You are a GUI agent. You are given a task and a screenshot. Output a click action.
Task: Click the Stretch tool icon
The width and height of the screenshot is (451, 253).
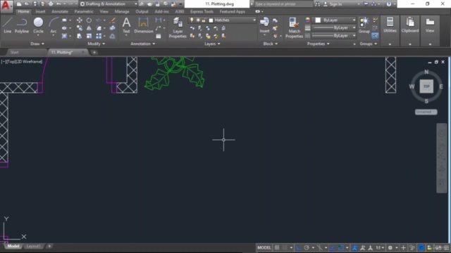(80, 36)
